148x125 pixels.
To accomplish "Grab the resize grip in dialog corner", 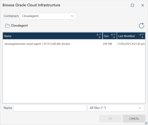I will [146, 123].
